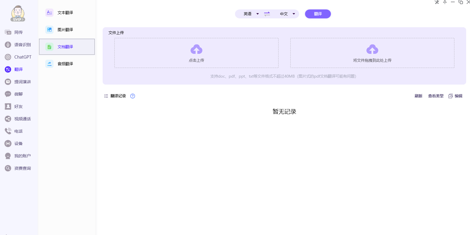Expand the source language 英语 dropdown
This screenshot has height=235, width=470.
coord(251,14)
